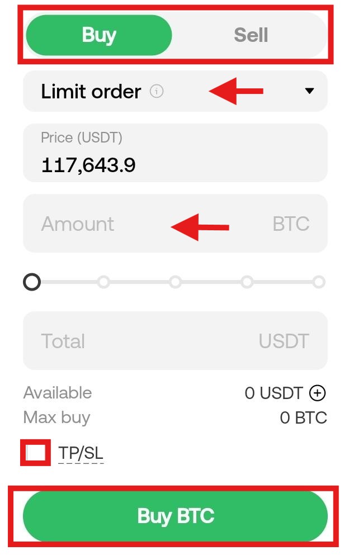
Task: Click the Max buy 0 BTC value
Action: [x=303, y=417]
